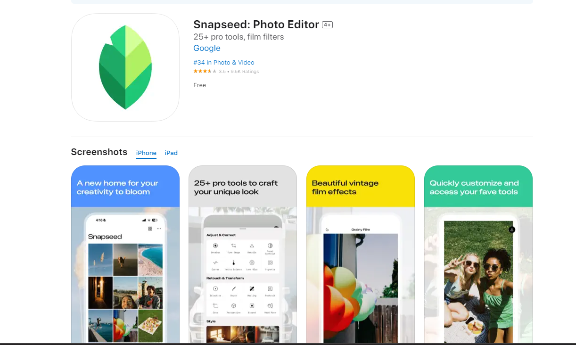Open the three-dot menu in phone mockup

159,229
